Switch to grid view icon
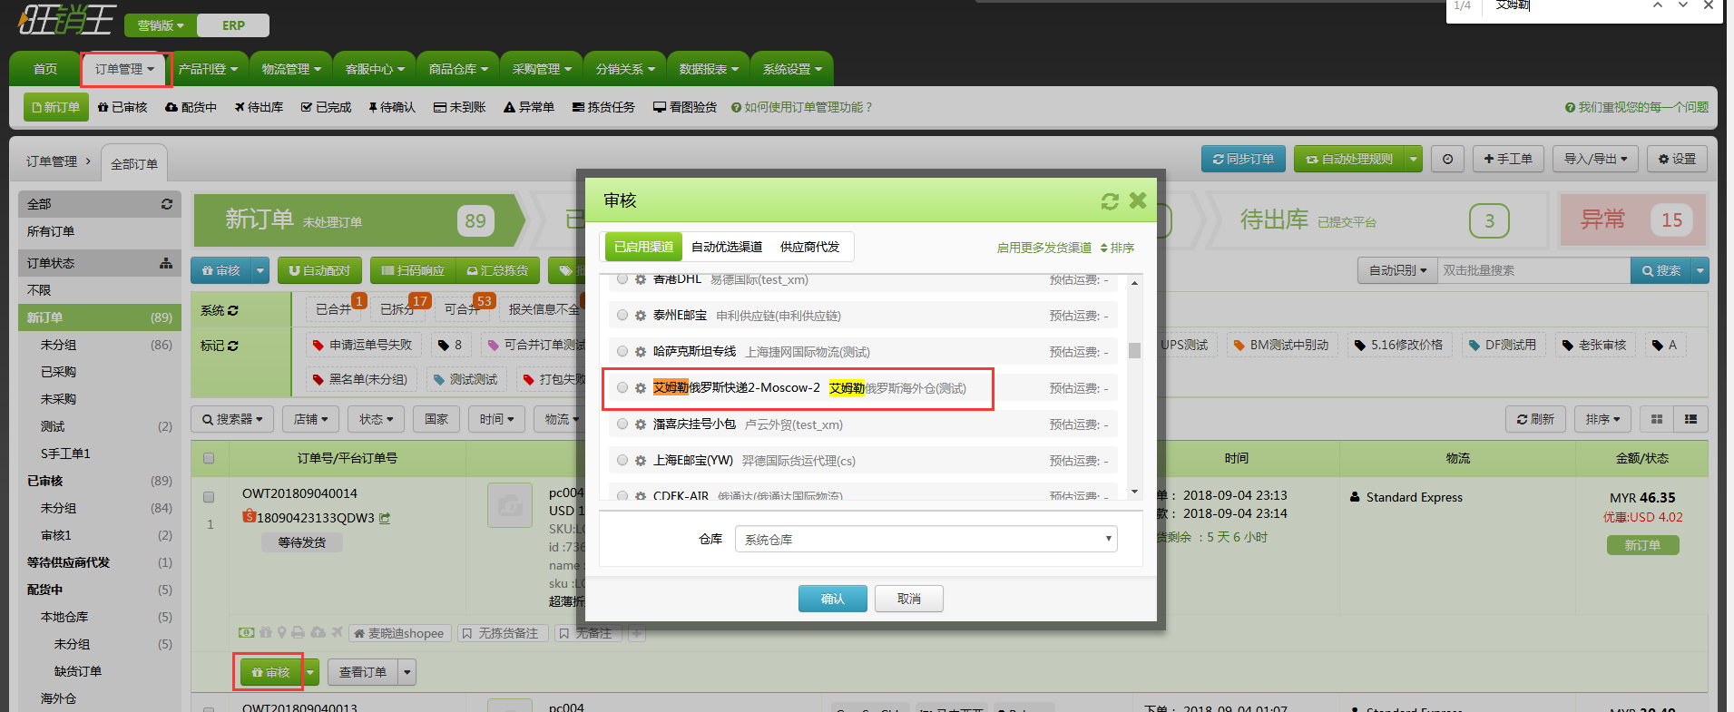Image resolution: width=1734 pixels, height=712 pixels. click(1657, 419)
